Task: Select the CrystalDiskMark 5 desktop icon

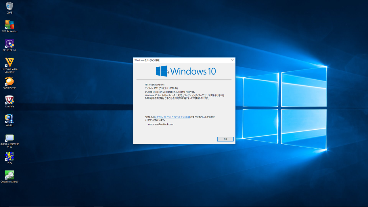Action: (x=9, y=177)
